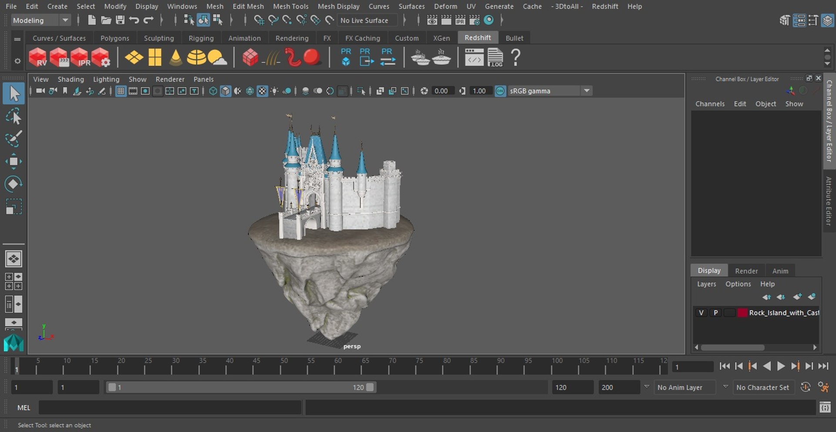
Task: Click the Maya home logo icon
Action: (x=13, y=343)
